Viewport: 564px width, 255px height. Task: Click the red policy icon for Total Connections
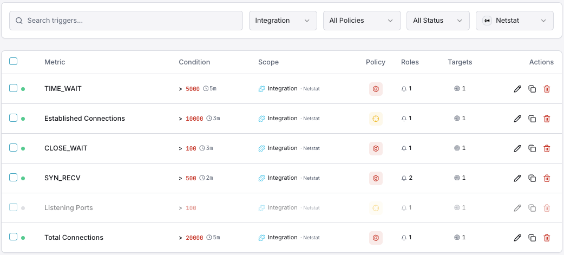pyautogui.click(x=376, y=238)
